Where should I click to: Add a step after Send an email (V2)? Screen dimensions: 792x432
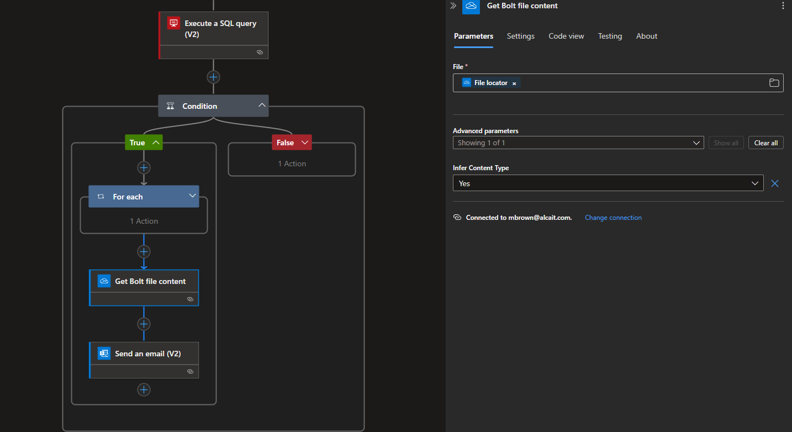144,389
